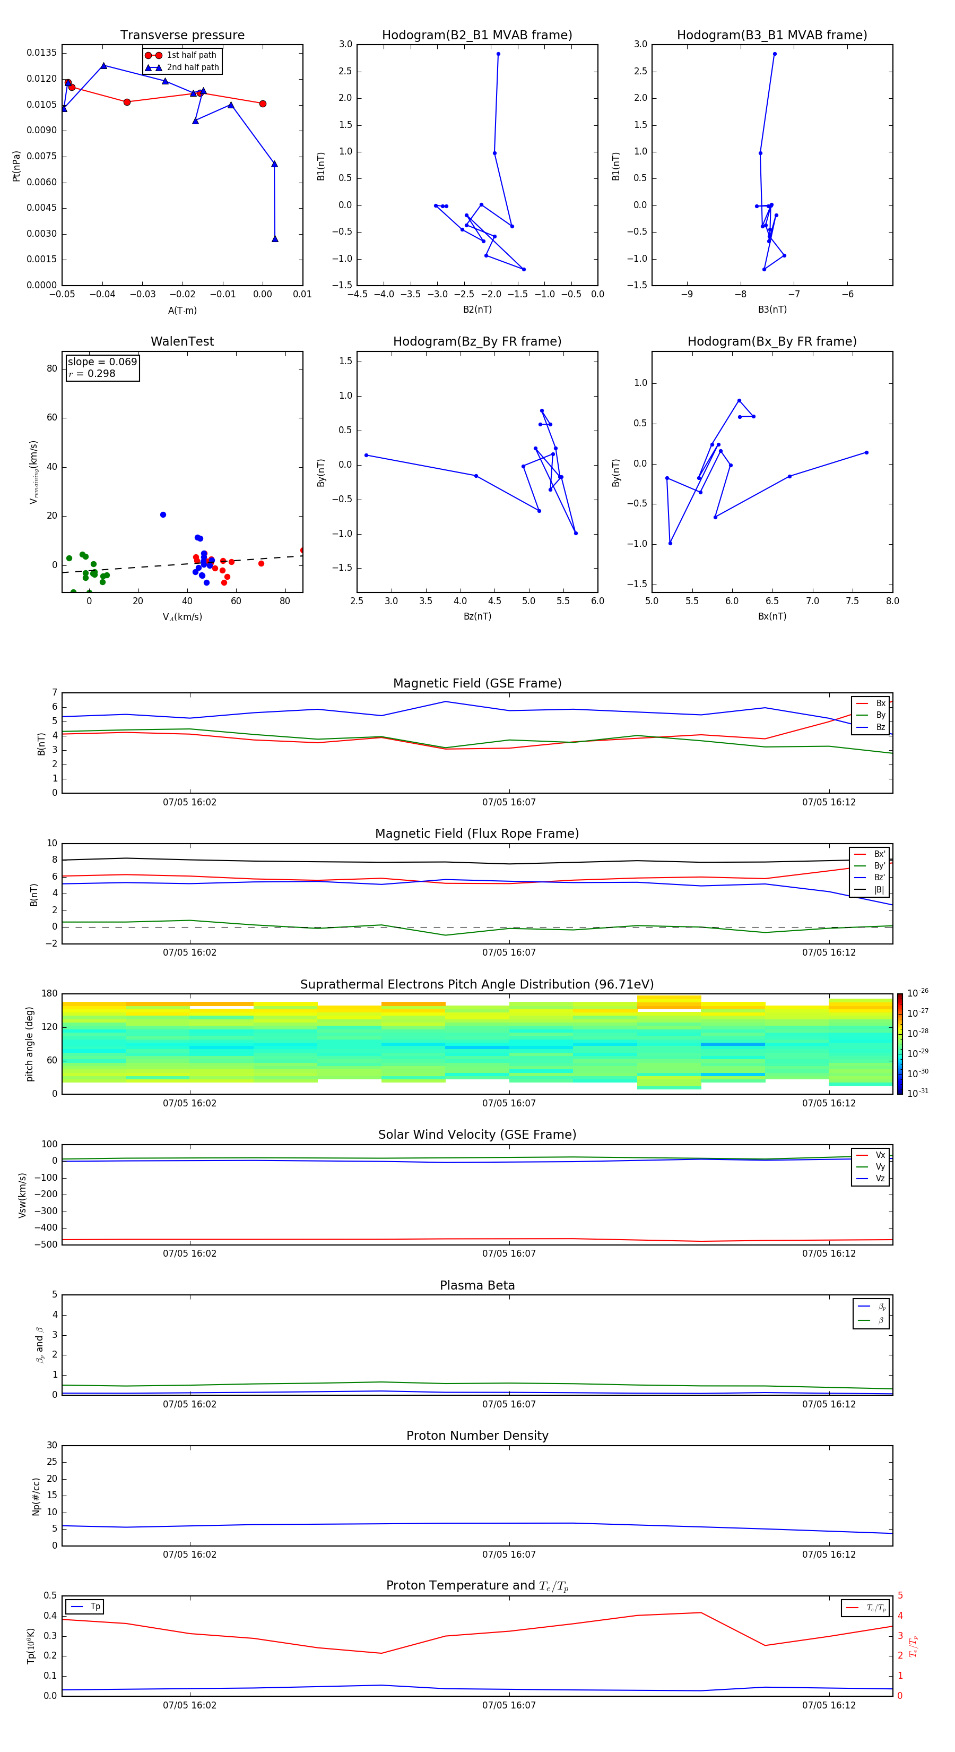955x1752 pixels.
Task: Click the '07/05 16:02' tick under Plasma Beta plot
Action: [x=189, y=1404]
